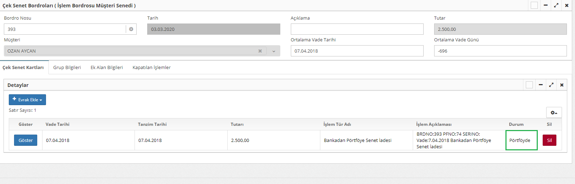Switch to the Grup Bilgileri tab
Image resolution: width=575 pixels, height=184 pixels.
pos(67,67)
